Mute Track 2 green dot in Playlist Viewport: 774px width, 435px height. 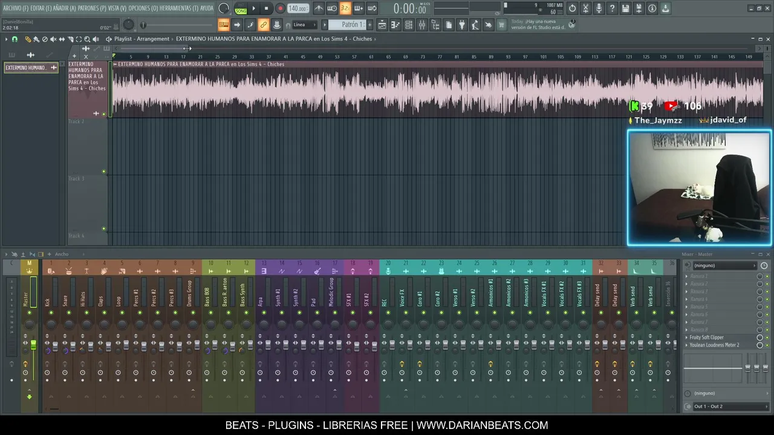[104, 172]
